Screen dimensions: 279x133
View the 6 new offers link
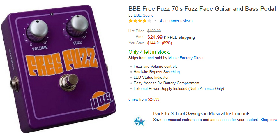point(133,99)
